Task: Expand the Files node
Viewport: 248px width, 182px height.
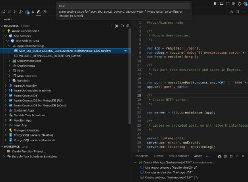Action: [9, 71]
